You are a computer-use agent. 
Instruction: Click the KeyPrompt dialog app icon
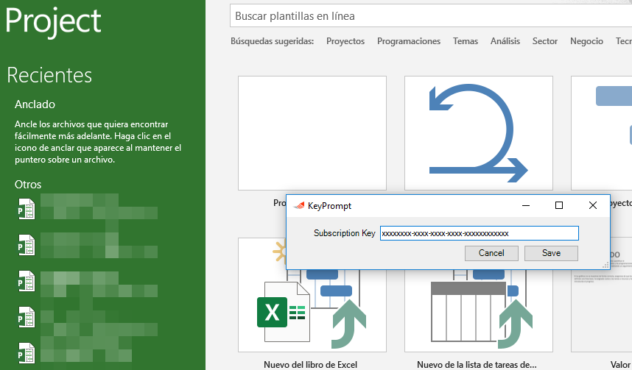point(299,206)
